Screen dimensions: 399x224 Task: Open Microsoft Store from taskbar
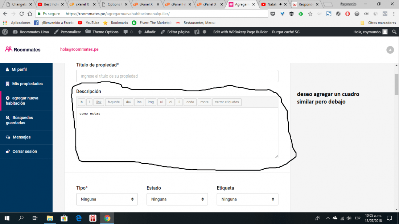64,218
